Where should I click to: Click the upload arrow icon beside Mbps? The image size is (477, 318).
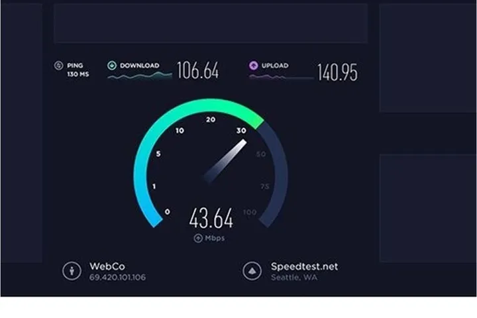(198, 238)
